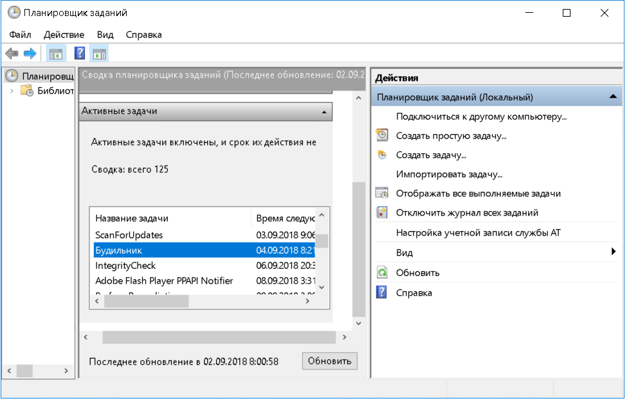This screenshot has width=629, height=403.
Task: Select Подключиться к другому компьютеру action
Action: coord(481,116)
